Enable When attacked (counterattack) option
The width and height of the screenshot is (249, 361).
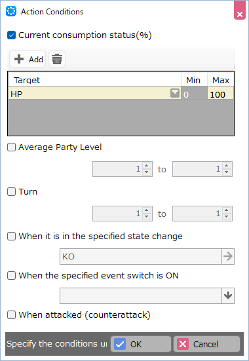point(11,314)
